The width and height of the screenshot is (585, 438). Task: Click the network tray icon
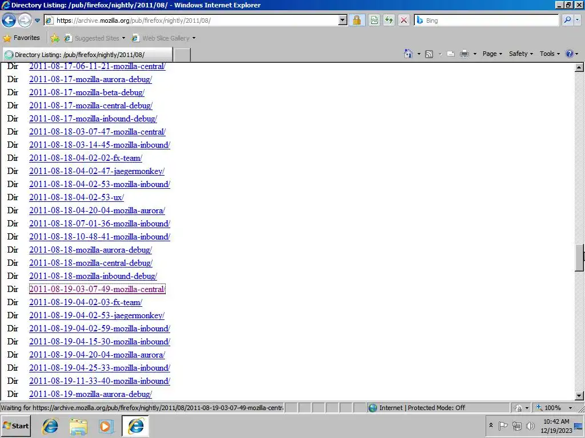(516, 425)
